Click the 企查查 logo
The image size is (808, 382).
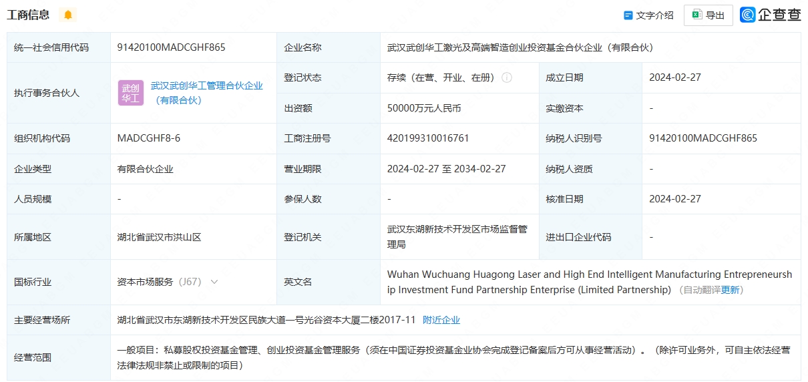coord(770,15)
